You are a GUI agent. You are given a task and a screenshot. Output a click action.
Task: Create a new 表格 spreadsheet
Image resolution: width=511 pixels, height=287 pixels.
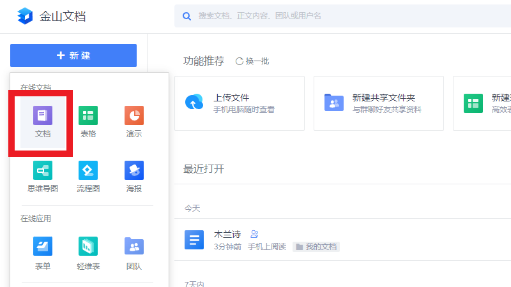(x=88, y=121)
